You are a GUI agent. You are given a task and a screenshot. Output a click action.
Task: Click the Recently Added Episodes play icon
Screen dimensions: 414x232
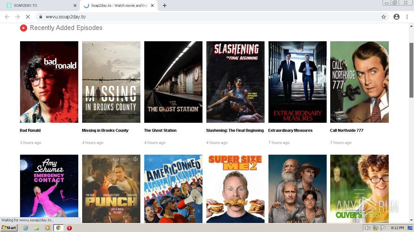point(23,28)
